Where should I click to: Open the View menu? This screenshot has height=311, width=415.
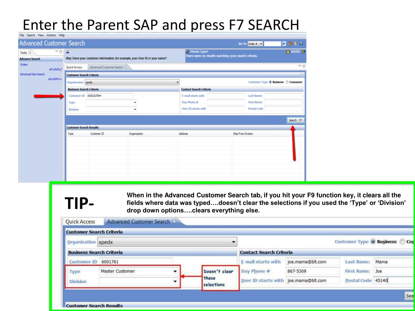41,35
